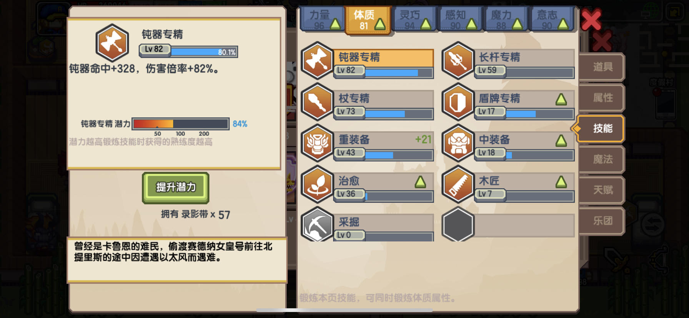Open the 道具 side menu
Image resolution: width=689 pixels, height=318 pixels.
click(x=602, y=67)
